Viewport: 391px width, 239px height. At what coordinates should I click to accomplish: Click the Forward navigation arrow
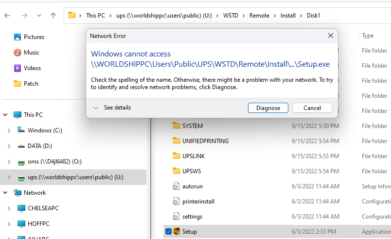pyautogui.click(x=24, y=16)
